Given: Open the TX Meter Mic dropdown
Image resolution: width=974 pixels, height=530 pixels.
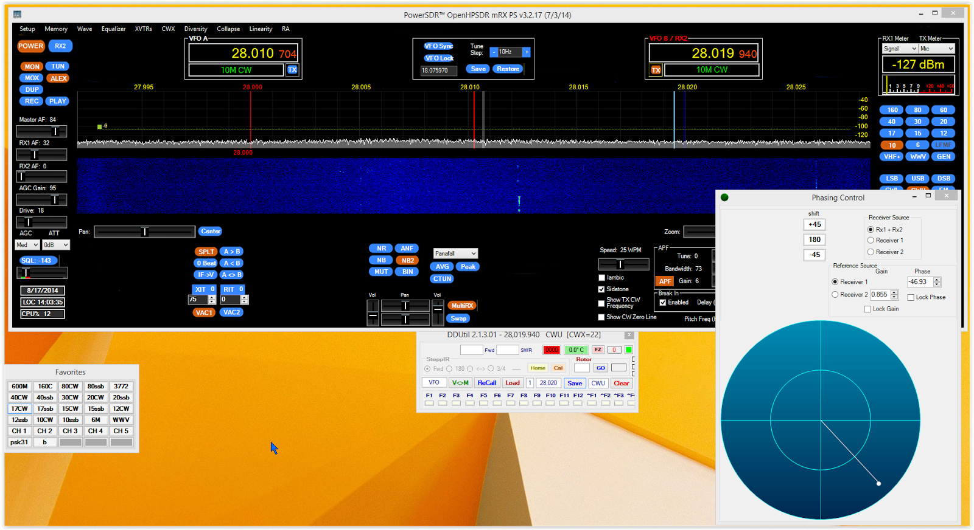Looking at the screenshot, I should pos(936,49).
